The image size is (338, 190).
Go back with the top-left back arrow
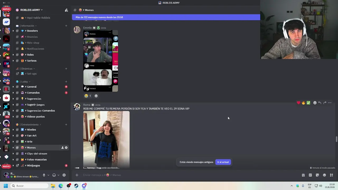(x=4, y=3)
